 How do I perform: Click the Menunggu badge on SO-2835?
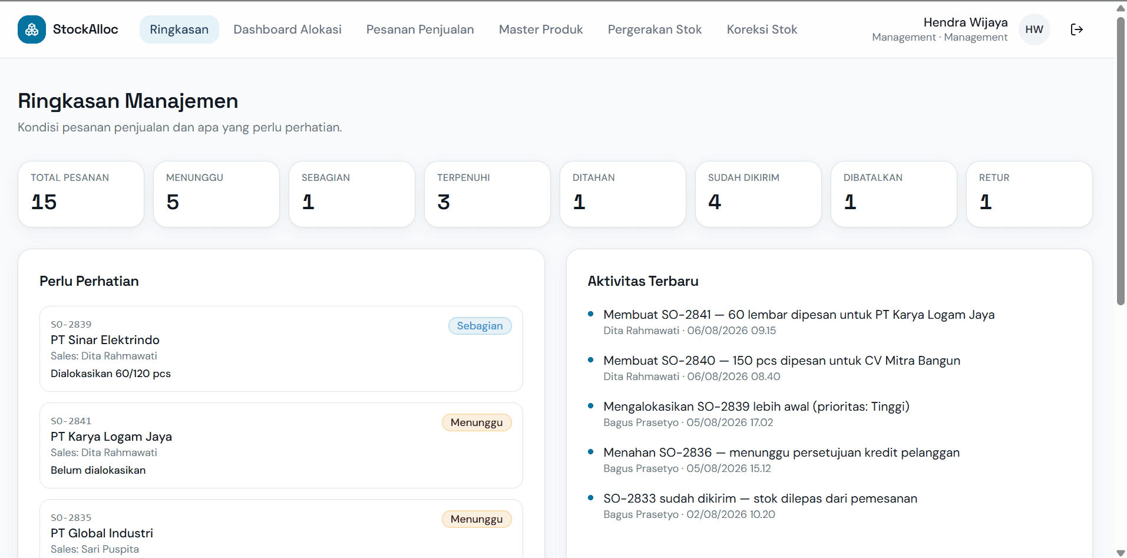477,519
